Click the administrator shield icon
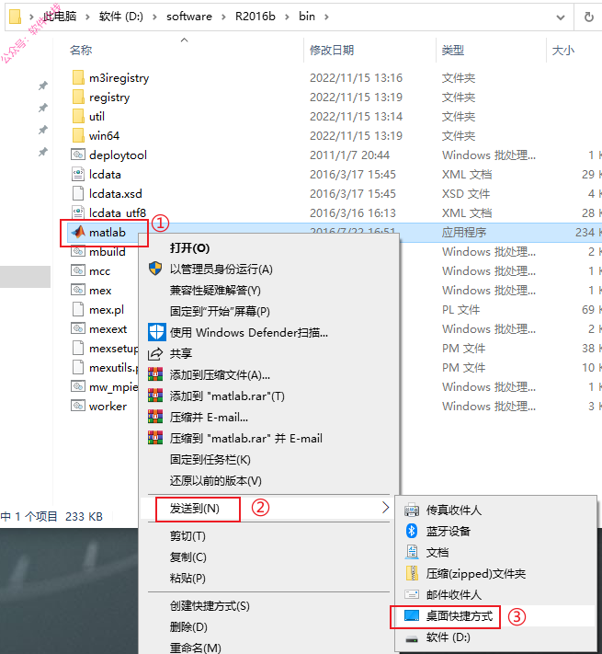This screenshot has width=602, height=654. [x=155, y=269]
